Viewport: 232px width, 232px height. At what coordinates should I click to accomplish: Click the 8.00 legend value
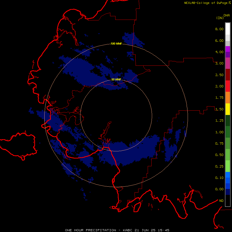pyautogui.click(x=219, y=29)
